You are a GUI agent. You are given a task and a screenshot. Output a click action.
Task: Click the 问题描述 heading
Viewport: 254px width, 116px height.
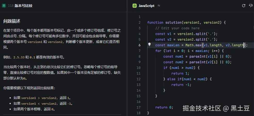pyautogui.click(x=12, y=21)
